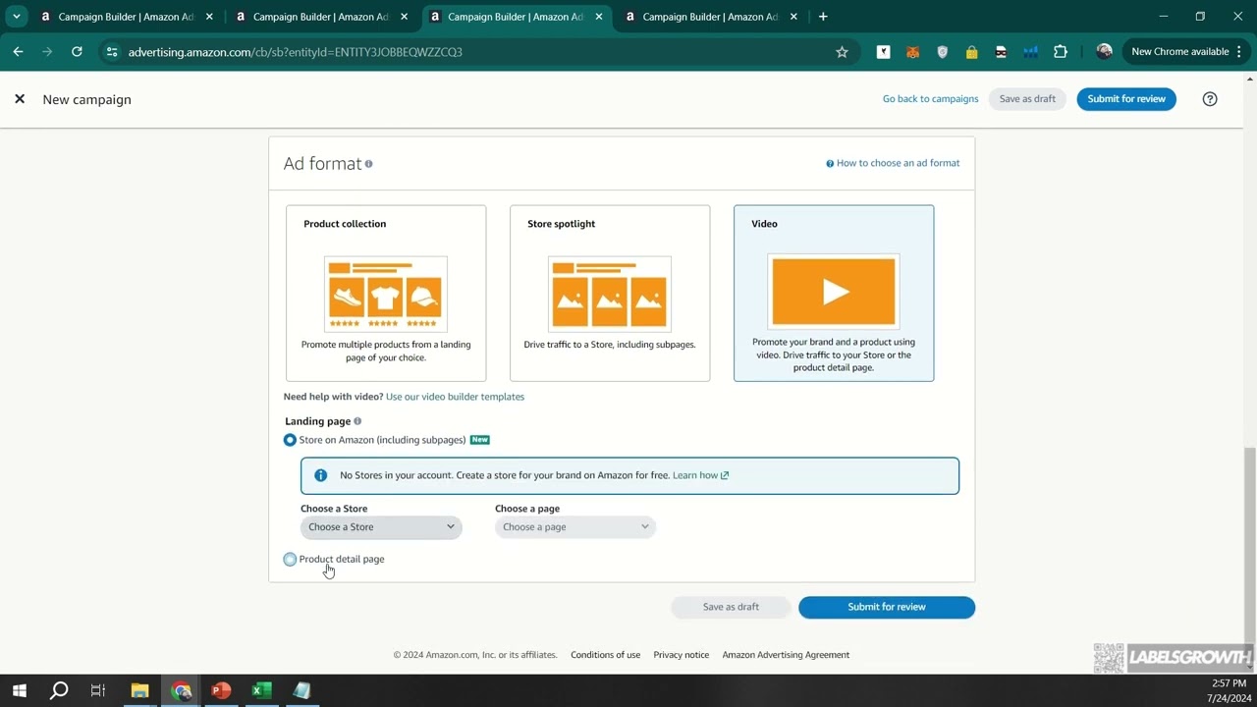The width and height of the screenshot is (1257, 707).
Task: Open the Chrome three-dot menu
Action: click(1239, 52)
